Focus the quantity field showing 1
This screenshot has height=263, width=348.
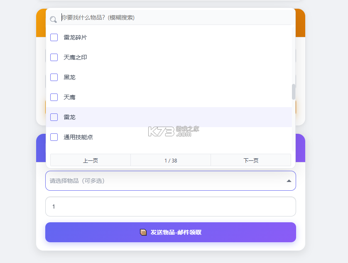(x=171, y=206)
